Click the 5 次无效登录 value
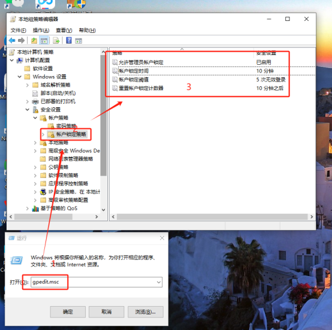The width and height of the screenshot is (332, 330). pos(271,80)
